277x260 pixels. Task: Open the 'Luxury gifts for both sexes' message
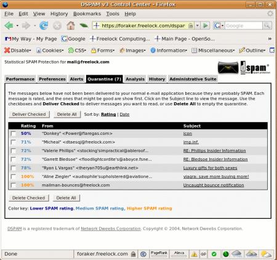210,168
